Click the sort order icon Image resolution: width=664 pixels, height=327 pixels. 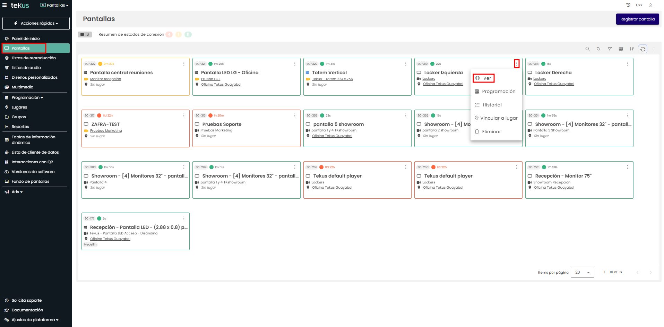pos(632,49)
